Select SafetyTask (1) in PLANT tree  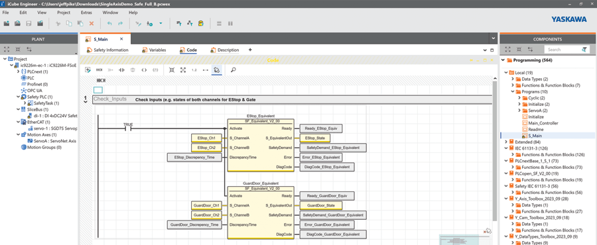click(46, 103)
